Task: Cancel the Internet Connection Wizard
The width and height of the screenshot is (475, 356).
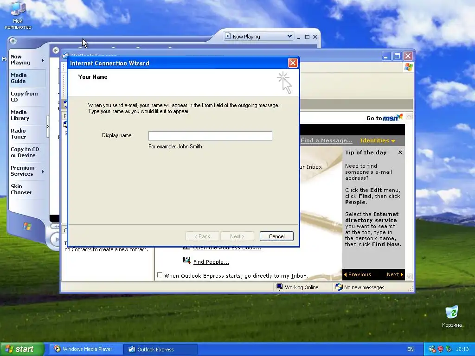Action: coord(276,236)
